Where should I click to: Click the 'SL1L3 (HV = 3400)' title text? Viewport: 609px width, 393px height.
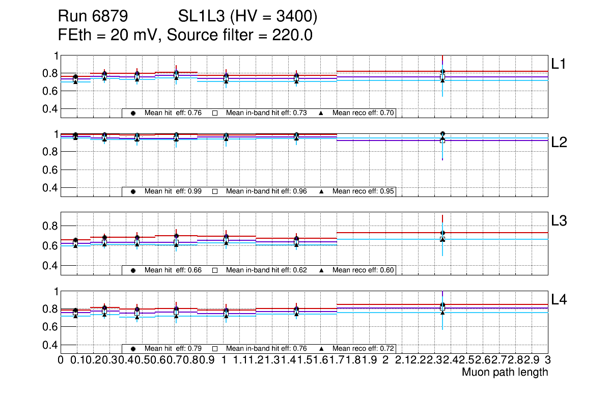pos(248,17)
